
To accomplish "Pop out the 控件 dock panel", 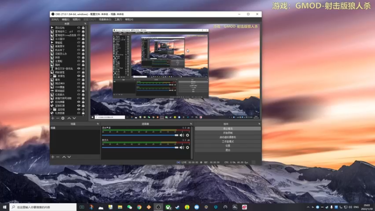I will tap(259, 124).
